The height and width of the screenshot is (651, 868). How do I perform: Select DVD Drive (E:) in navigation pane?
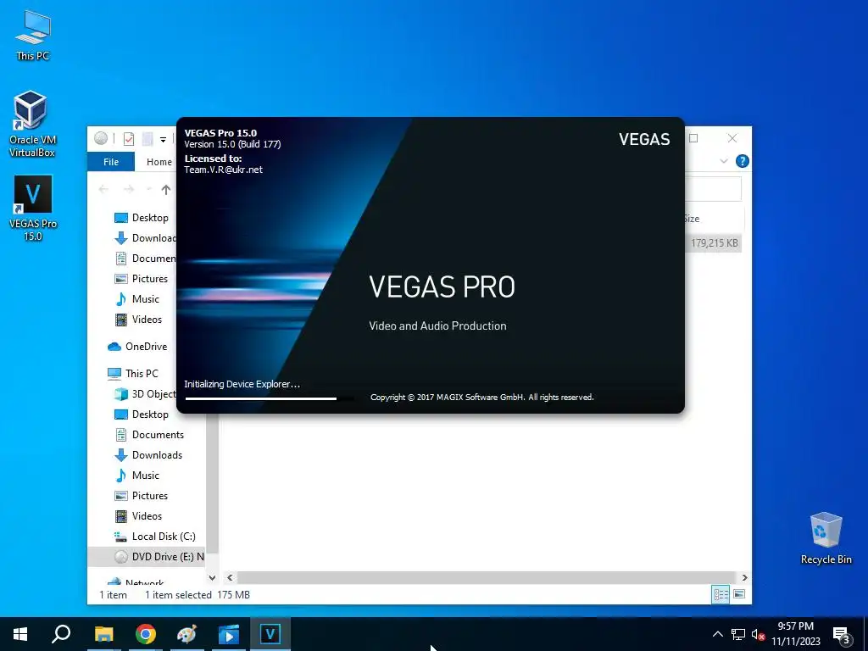pos(147,556)
